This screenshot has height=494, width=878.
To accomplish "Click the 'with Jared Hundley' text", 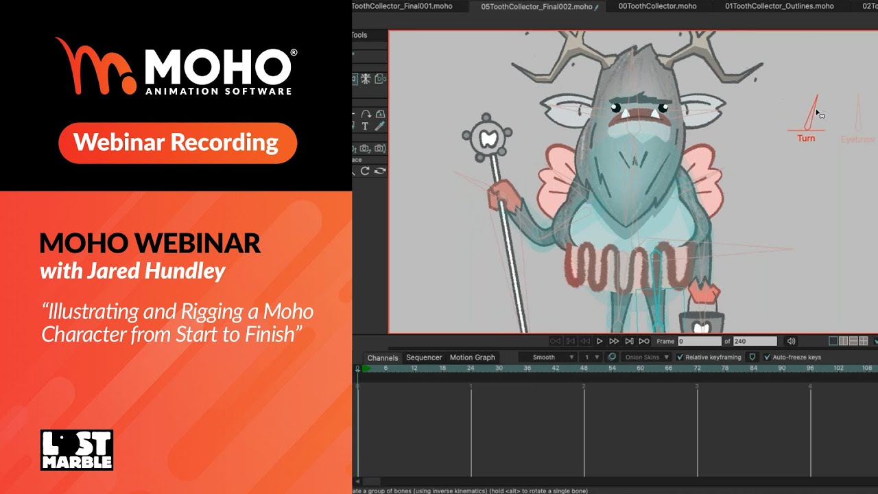I will pyautogui.click(x=132, y=272).
